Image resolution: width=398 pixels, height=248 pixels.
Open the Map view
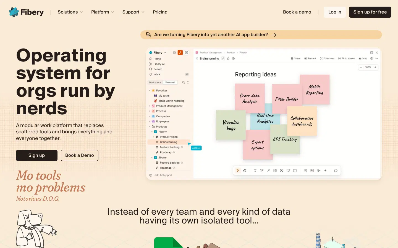363,58
